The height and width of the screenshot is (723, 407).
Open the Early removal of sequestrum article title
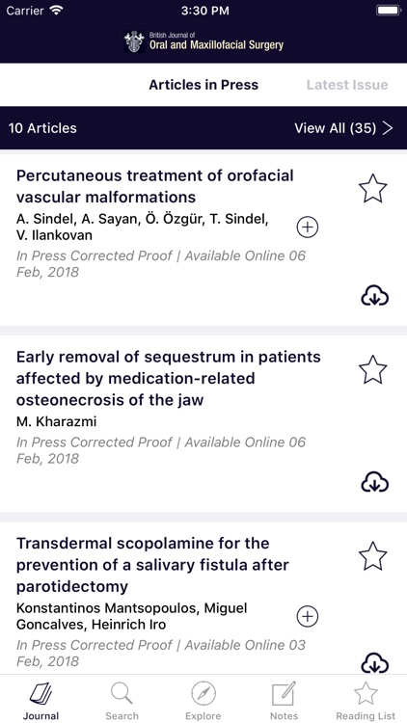point(168,378)
